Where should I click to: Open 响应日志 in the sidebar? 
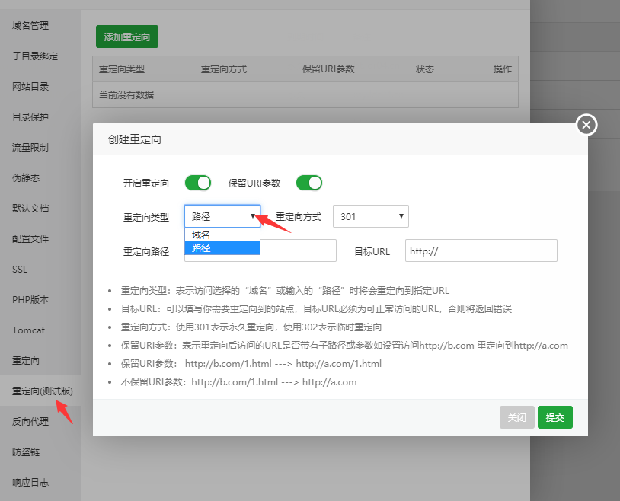30,483
